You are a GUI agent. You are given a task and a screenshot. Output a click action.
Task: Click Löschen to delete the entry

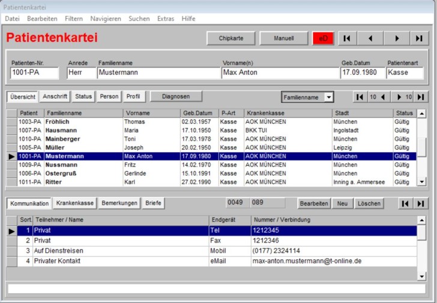(369, 204)
